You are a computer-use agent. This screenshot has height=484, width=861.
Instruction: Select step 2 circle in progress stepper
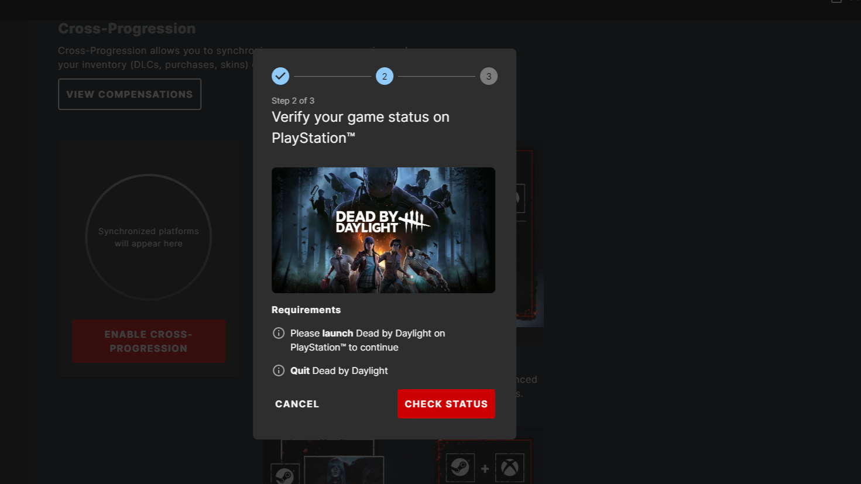(385, 76)
